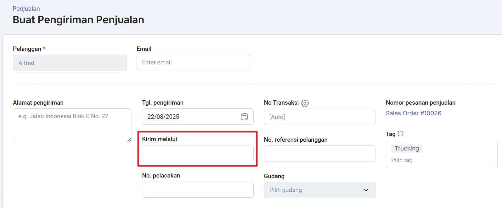The height and width of the screenshot is (208, 502).
Task: Click the Kirim melalui label
Action: pyautogui.click(x=160, y=139)
